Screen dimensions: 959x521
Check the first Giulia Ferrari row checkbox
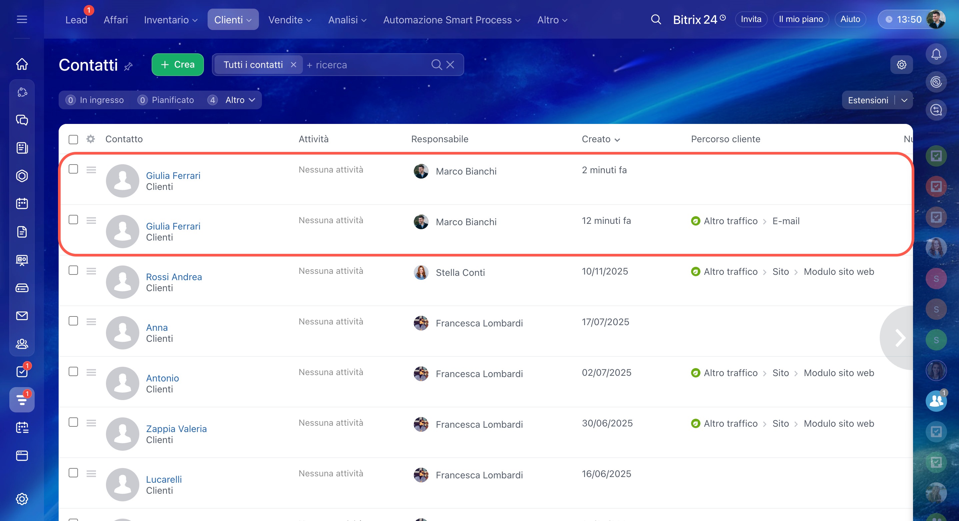coord(73,169)
